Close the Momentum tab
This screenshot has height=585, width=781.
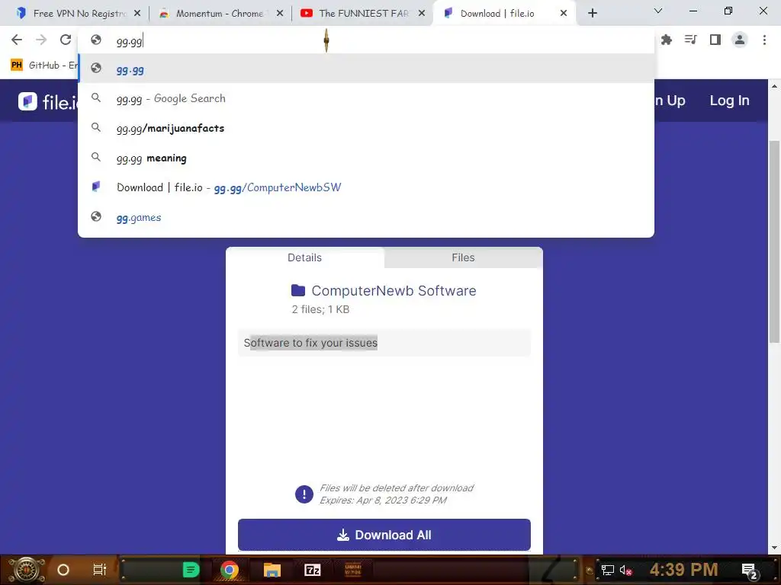pyautogui.click(x=280, y=14)
